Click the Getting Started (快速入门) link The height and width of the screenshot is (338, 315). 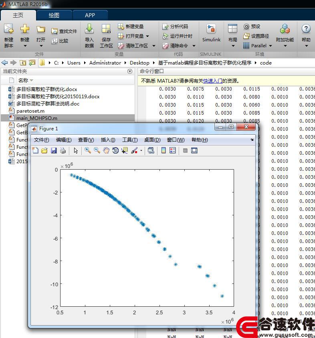point(213,81)
